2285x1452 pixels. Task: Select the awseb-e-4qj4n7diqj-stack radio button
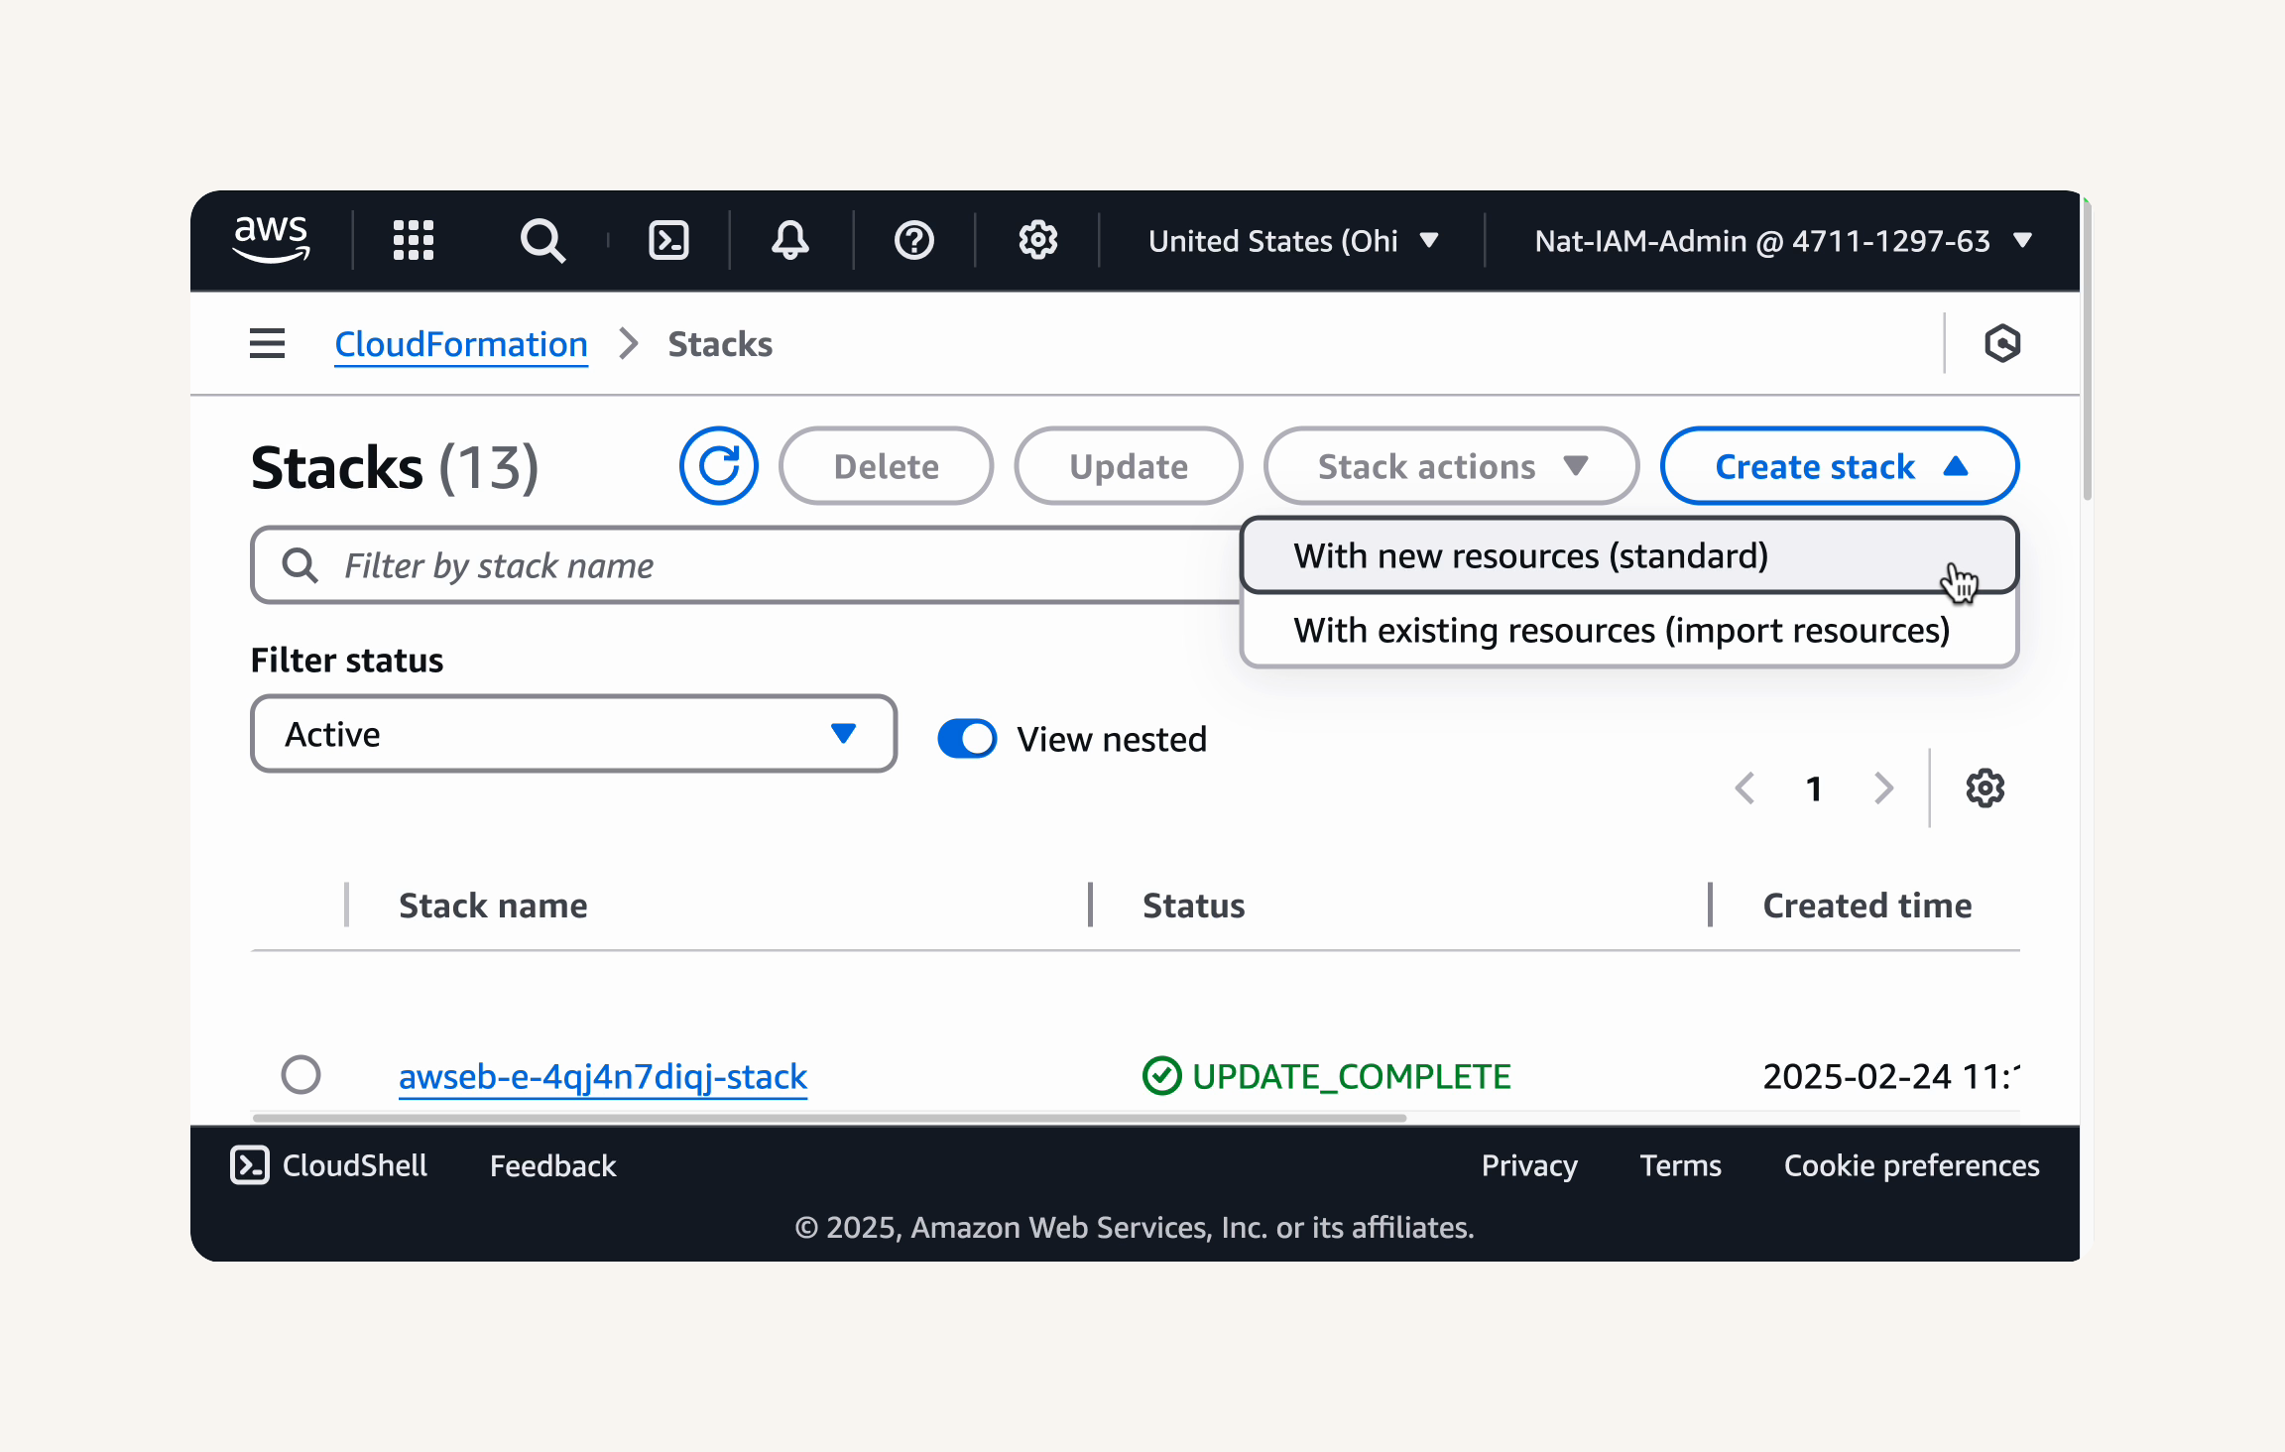[301, 1074]
